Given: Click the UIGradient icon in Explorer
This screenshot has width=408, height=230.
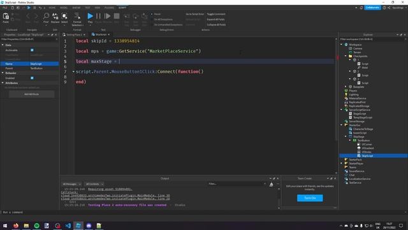Looking at the screenshot, I should [x=359, y=148].
